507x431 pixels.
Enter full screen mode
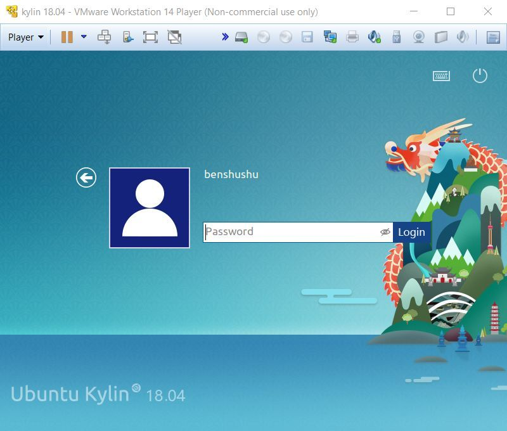click(x=150, y=37)
